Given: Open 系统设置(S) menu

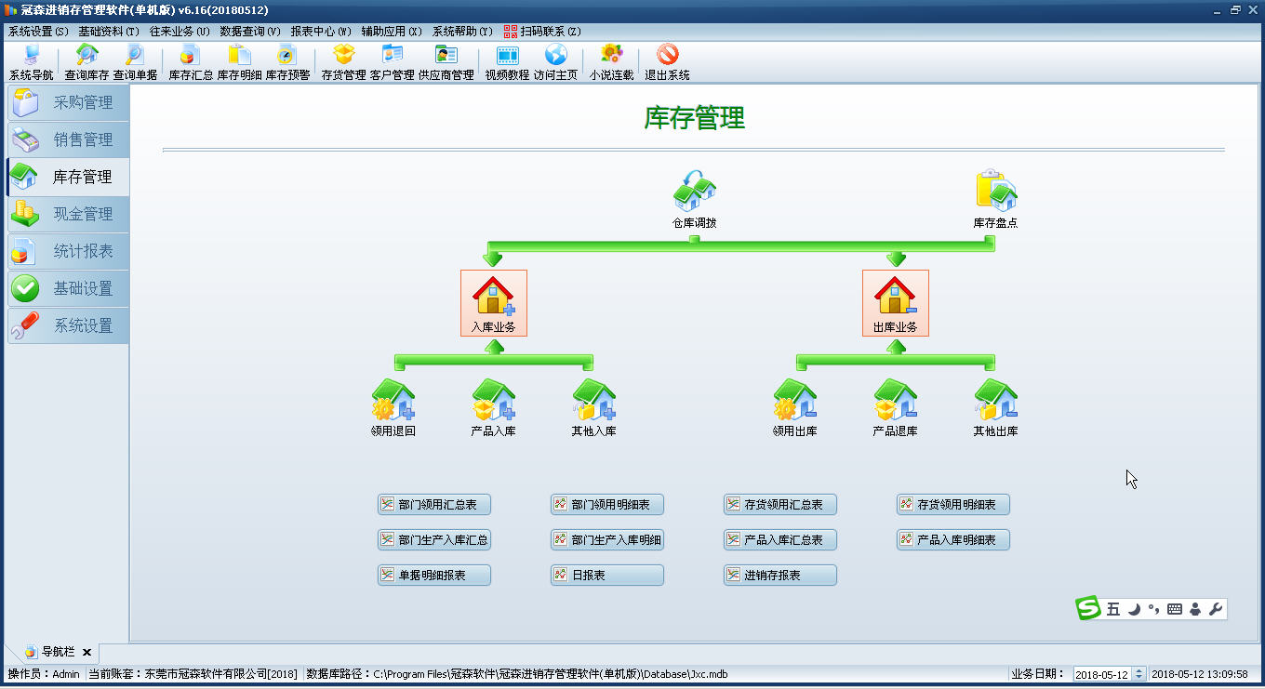Looking at the screenshot, I should pyautogui.click(x=38, y=31).
